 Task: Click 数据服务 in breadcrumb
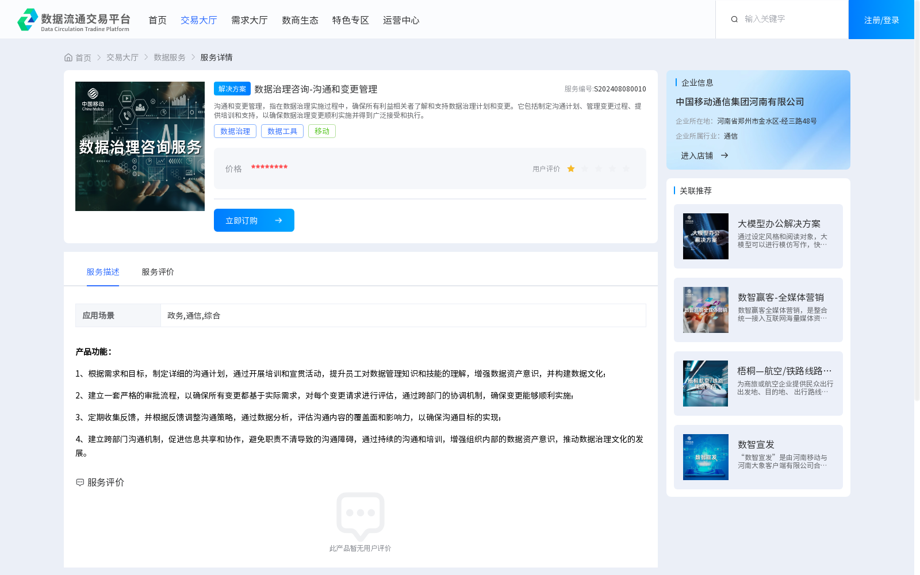click(170, 57)
